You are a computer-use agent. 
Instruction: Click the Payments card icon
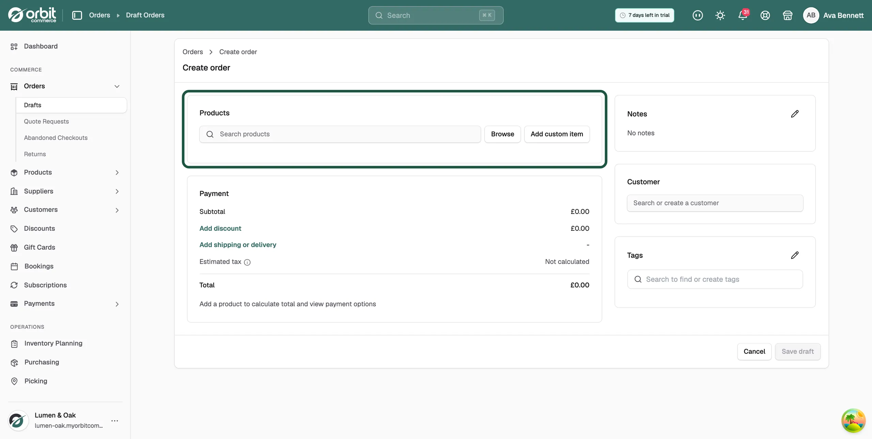coord(14,304)
